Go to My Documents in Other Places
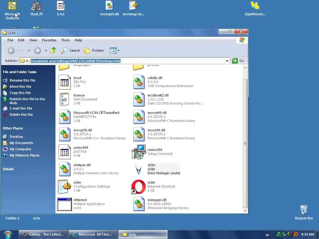Screen dimensions: 319x239 [x=18, y=143]
